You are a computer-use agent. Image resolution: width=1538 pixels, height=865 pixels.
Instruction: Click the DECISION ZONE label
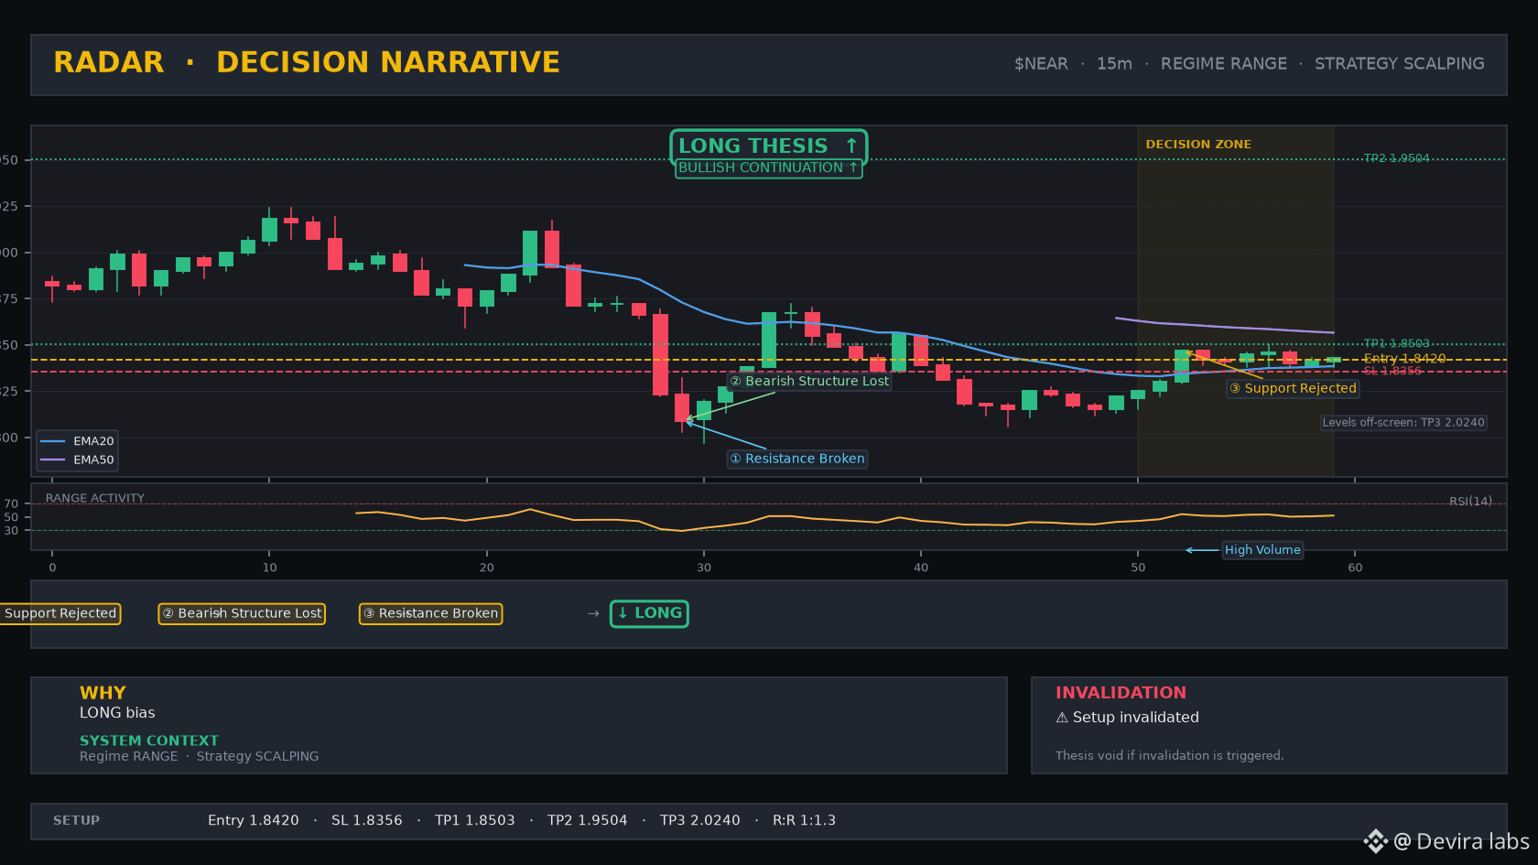click(1198, 145)
